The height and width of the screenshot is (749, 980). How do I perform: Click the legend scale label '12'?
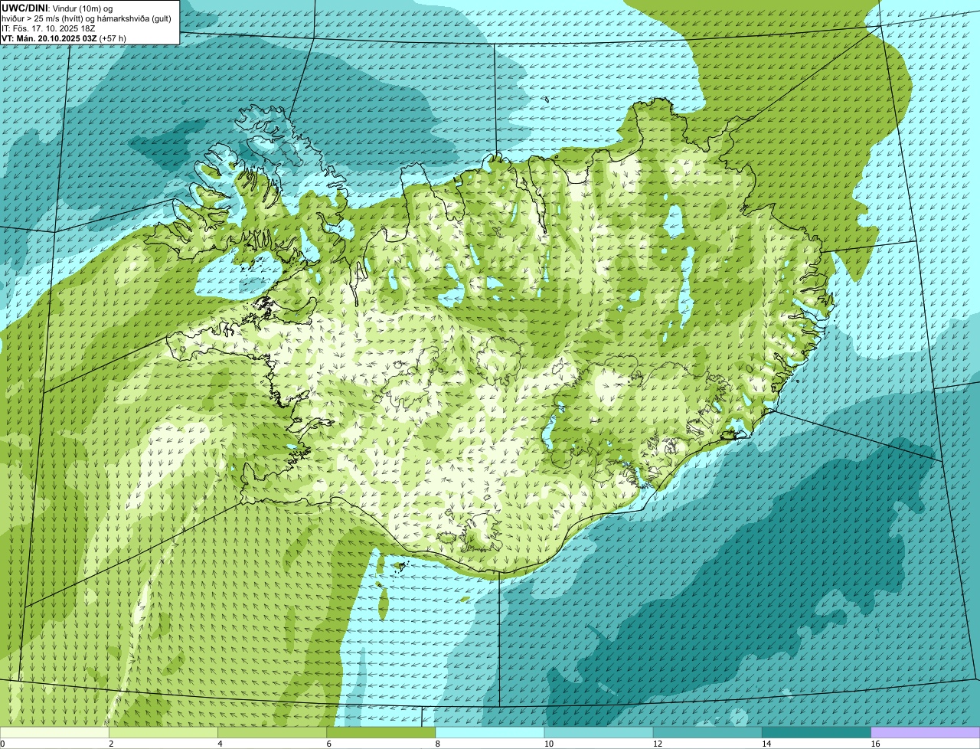[658, 744]
